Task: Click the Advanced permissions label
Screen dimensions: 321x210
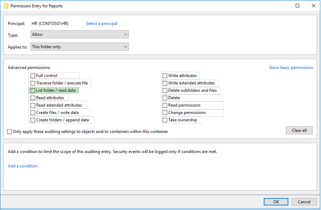Action: [x=29, y=68]
